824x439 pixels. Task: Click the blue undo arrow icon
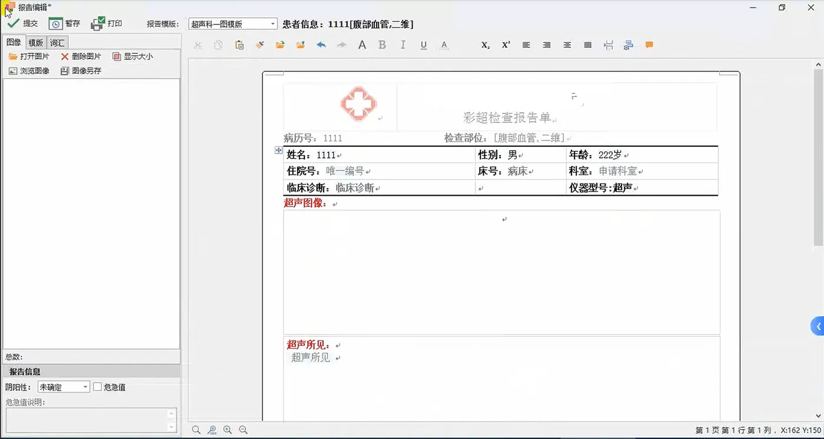[321, 45]
